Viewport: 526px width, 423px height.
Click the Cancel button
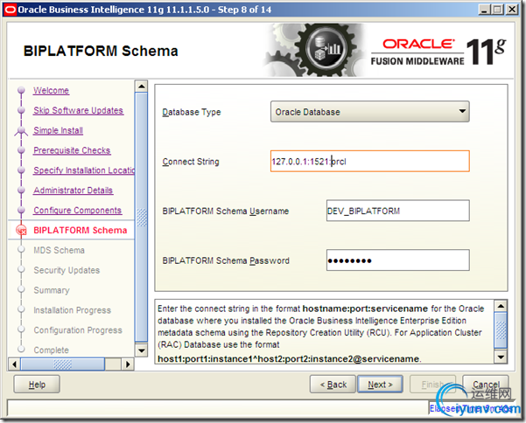tap(486, 385)
